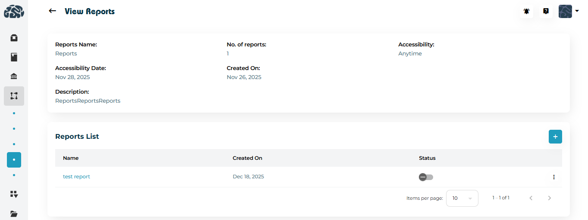Open the test report link
The width and height of the screenshot is (588, 220).
point(76,177)
